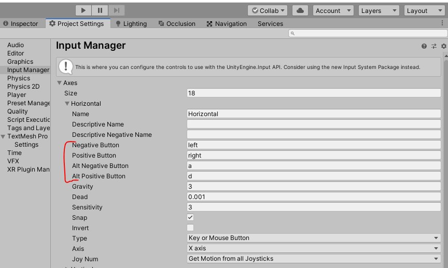Viewport: 448px width, 268px height.
Task: Select VFX settings category
Action: (13, 161)
